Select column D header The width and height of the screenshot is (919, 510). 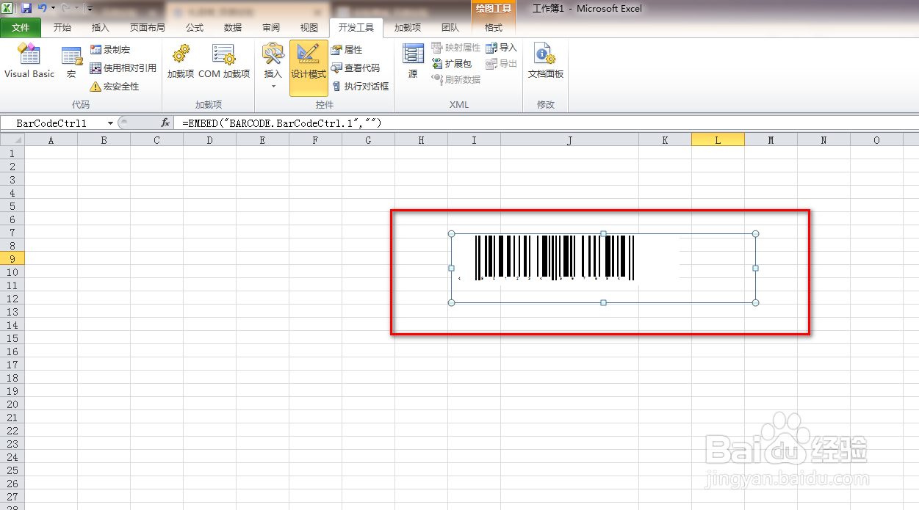pos(209,139)
